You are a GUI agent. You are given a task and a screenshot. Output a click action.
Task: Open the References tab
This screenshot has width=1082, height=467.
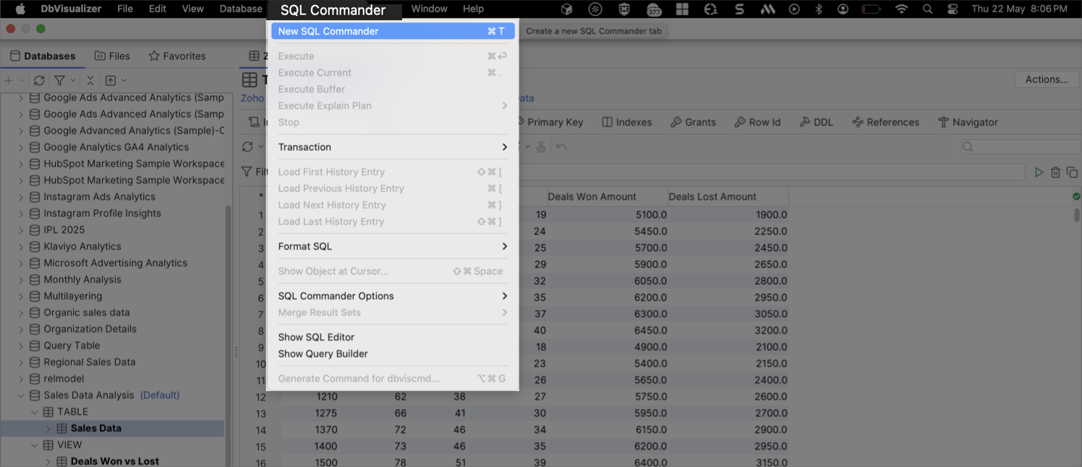[885, 122]
